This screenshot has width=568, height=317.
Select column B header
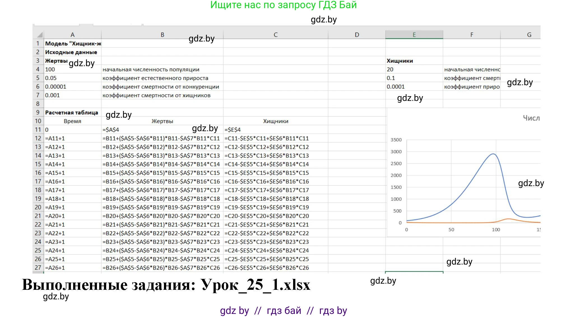pos(162,35)
